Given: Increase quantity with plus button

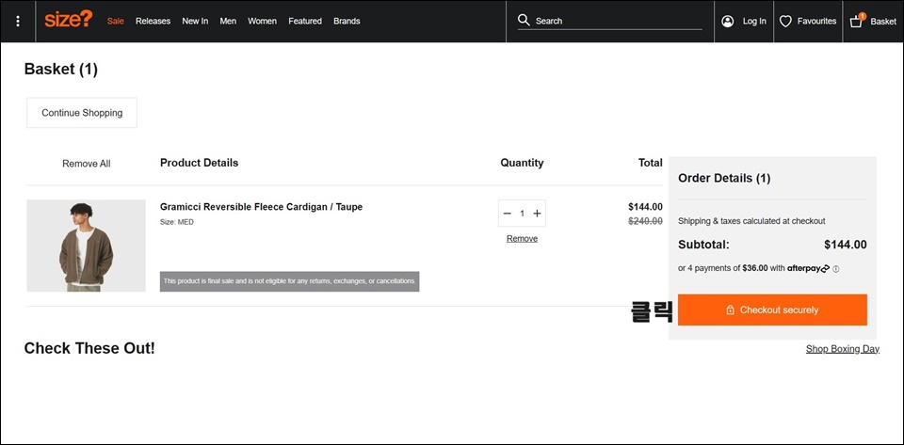Looking at the screenshot, I should point(537,214).
